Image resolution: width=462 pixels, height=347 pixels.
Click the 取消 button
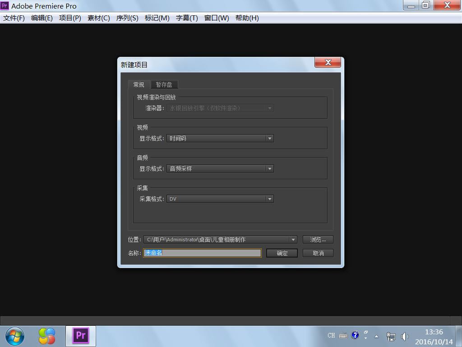pos(318,253)
